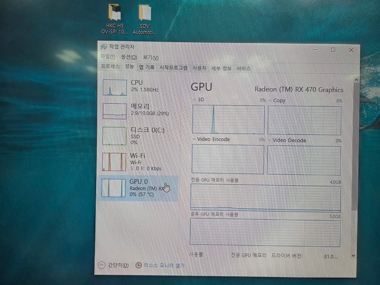Open the 옵션(O) menu

pos(129,57)
